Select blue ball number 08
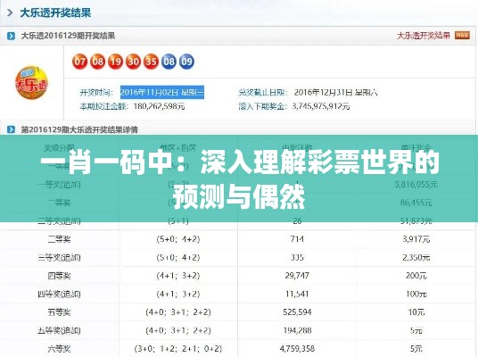The image size is (478, 357). [169, 62]
